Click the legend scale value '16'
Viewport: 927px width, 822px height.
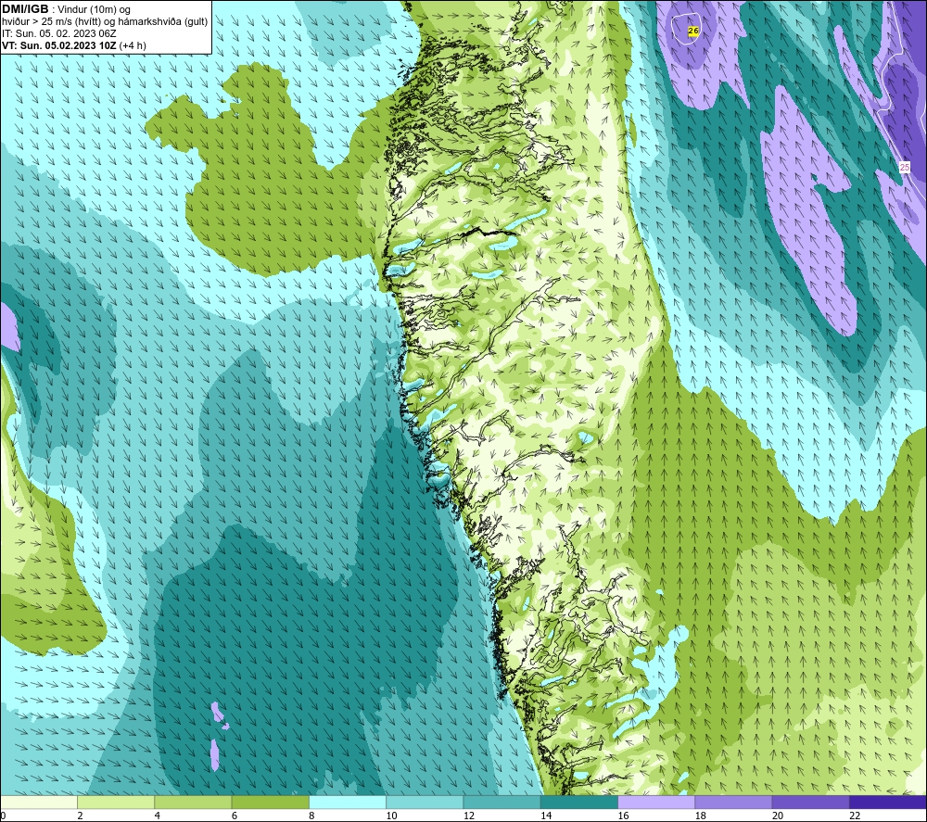[x=623, y=816]
